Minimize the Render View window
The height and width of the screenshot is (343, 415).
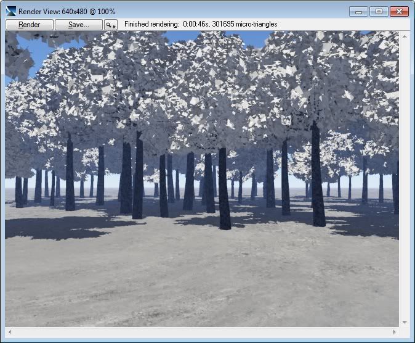point(358,12)
